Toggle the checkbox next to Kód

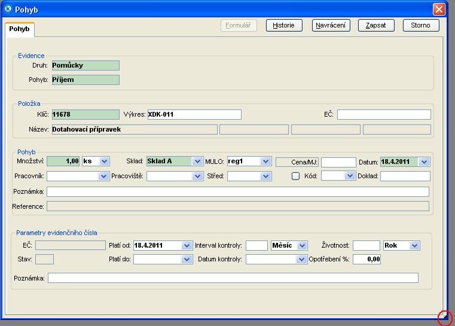click(x=295, y=176)
